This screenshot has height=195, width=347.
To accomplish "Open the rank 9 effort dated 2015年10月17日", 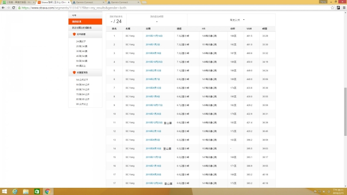I will [154, 105].
